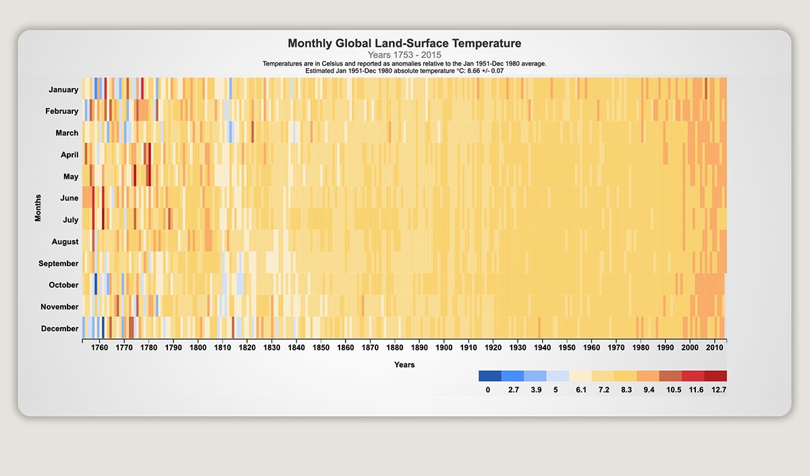Select the 1810 year tick label
The width and height of the screenshot is (810, 476).
point(222,348)
